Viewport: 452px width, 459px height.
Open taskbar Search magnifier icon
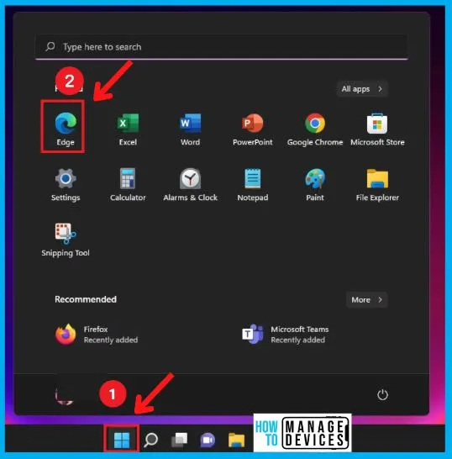coord(150,440)
